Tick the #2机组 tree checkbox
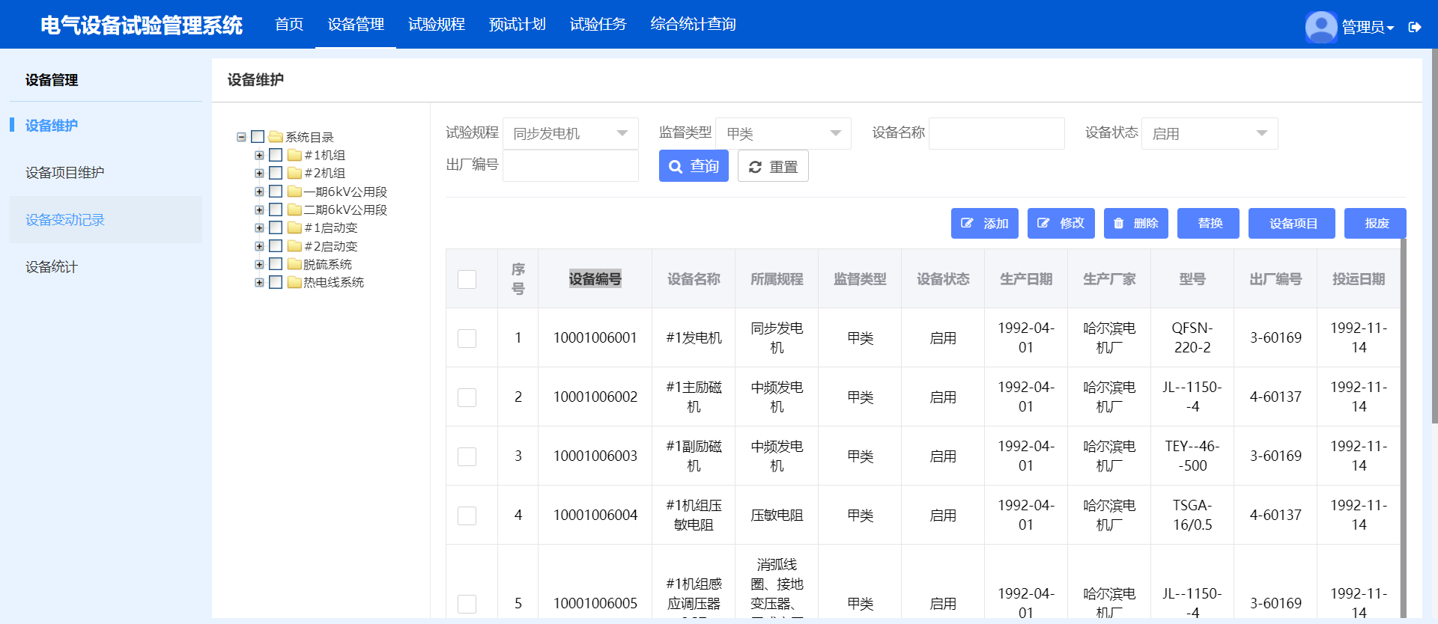The height and width of the screenshot is (624, 1438). pos(276,173)
